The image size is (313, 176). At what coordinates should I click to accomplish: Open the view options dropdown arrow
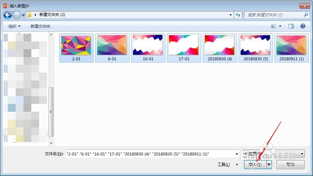(x=280, y=26)
